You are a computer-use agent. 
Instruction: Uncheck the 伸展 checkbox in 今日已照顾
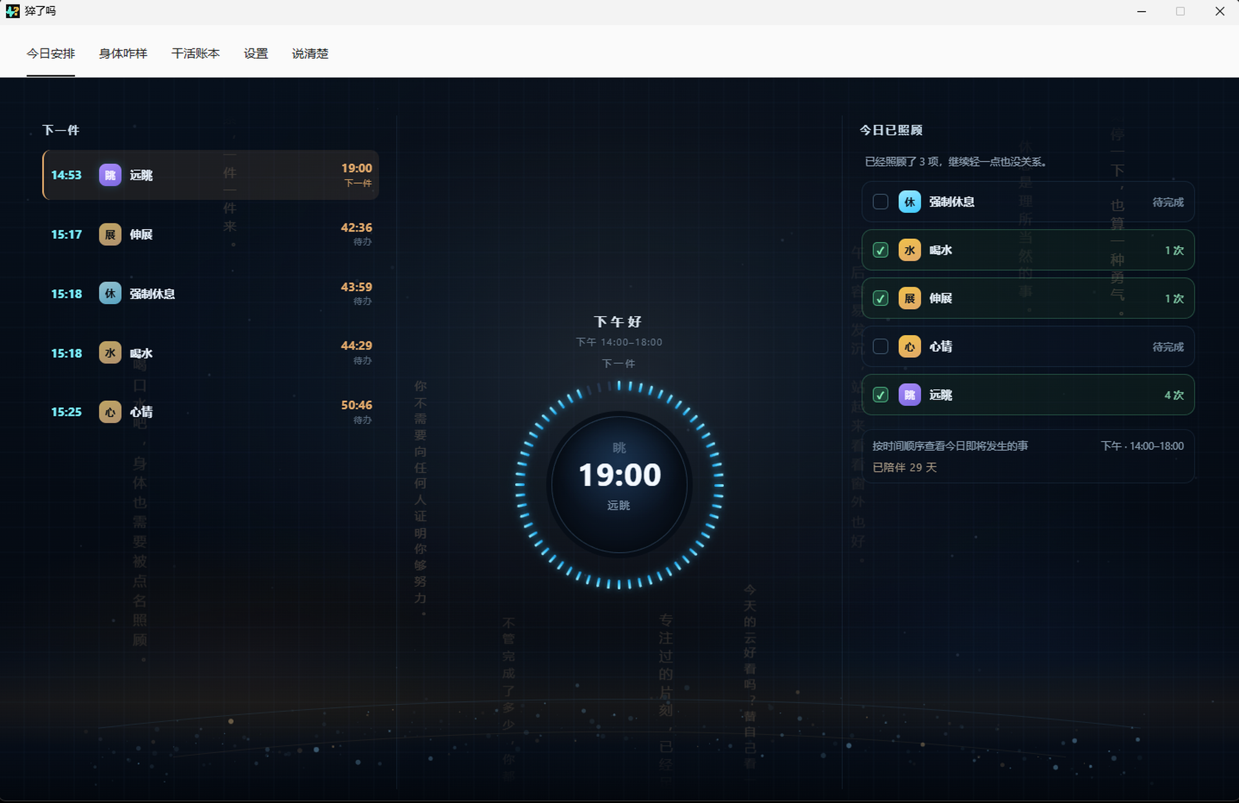pos(880,298)
